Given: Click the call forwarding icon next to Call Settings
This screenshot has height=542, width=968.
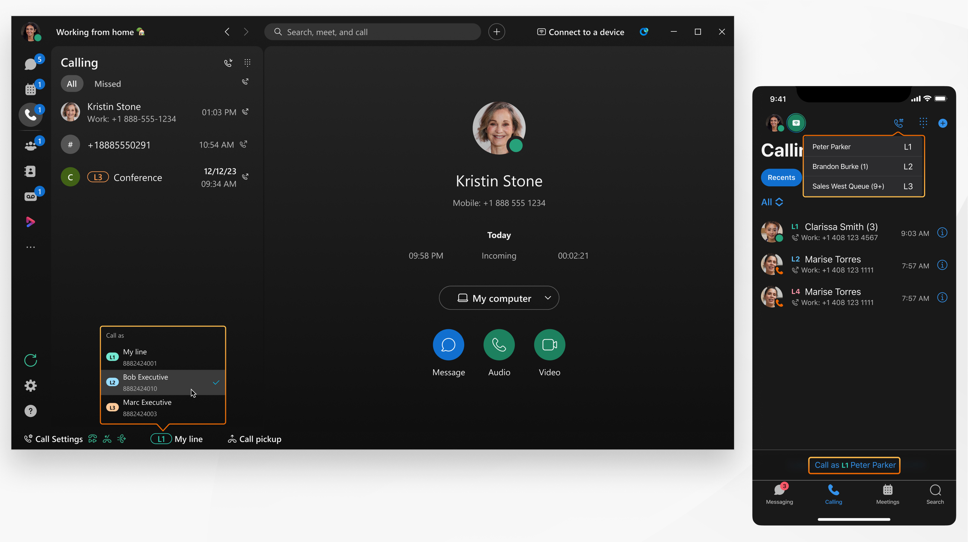Looking at the screenshot, I should coord(92,439).
